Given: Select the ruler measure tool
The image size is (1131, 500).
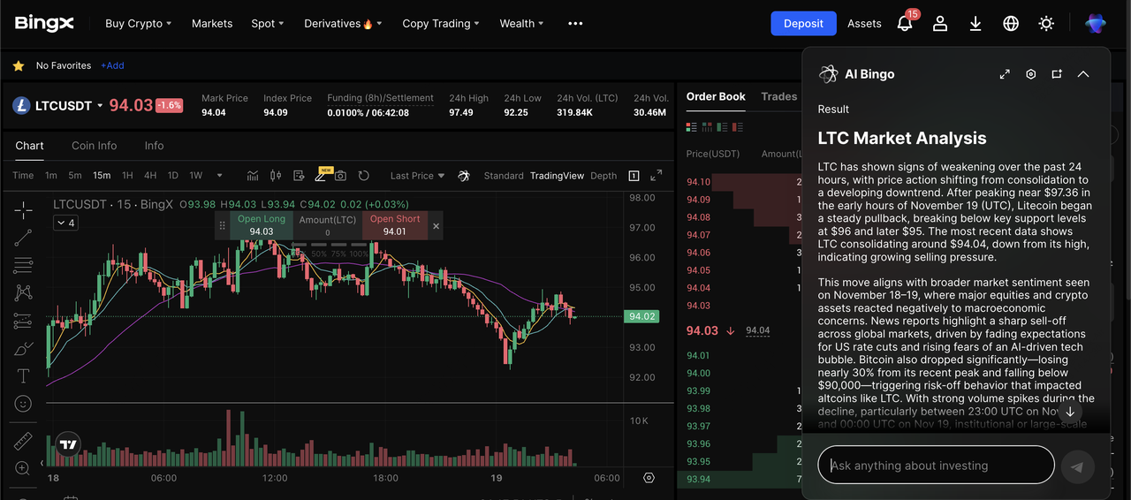Looking at the screenshot, I should [24, 441].
